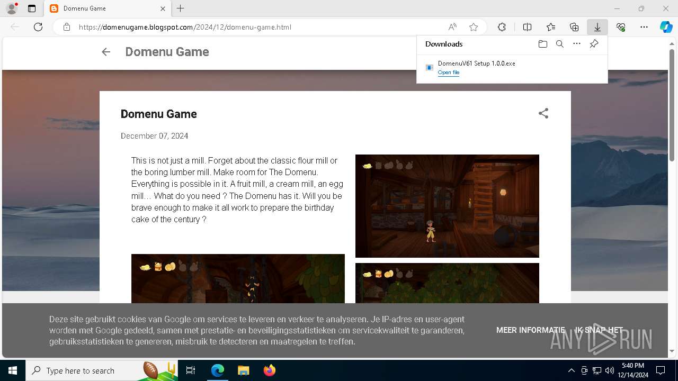Viewport: 678px width, 381px height.
Task: Click the share icon on the post
Action: pos(543,113)
